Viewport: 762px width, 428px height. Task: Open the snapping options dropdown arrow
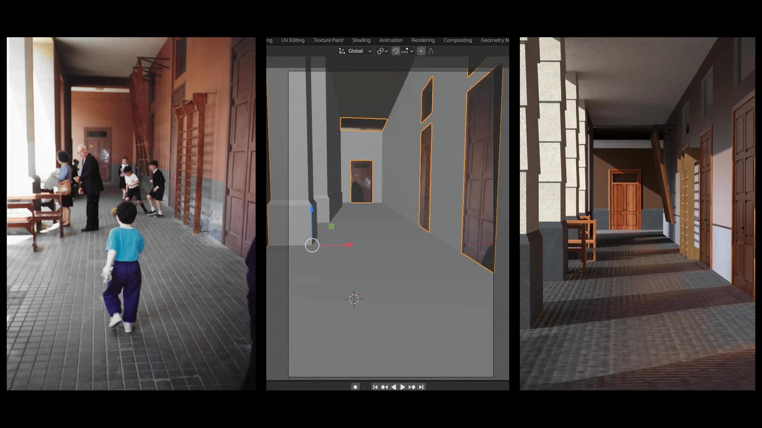click(x=411, y=51)
